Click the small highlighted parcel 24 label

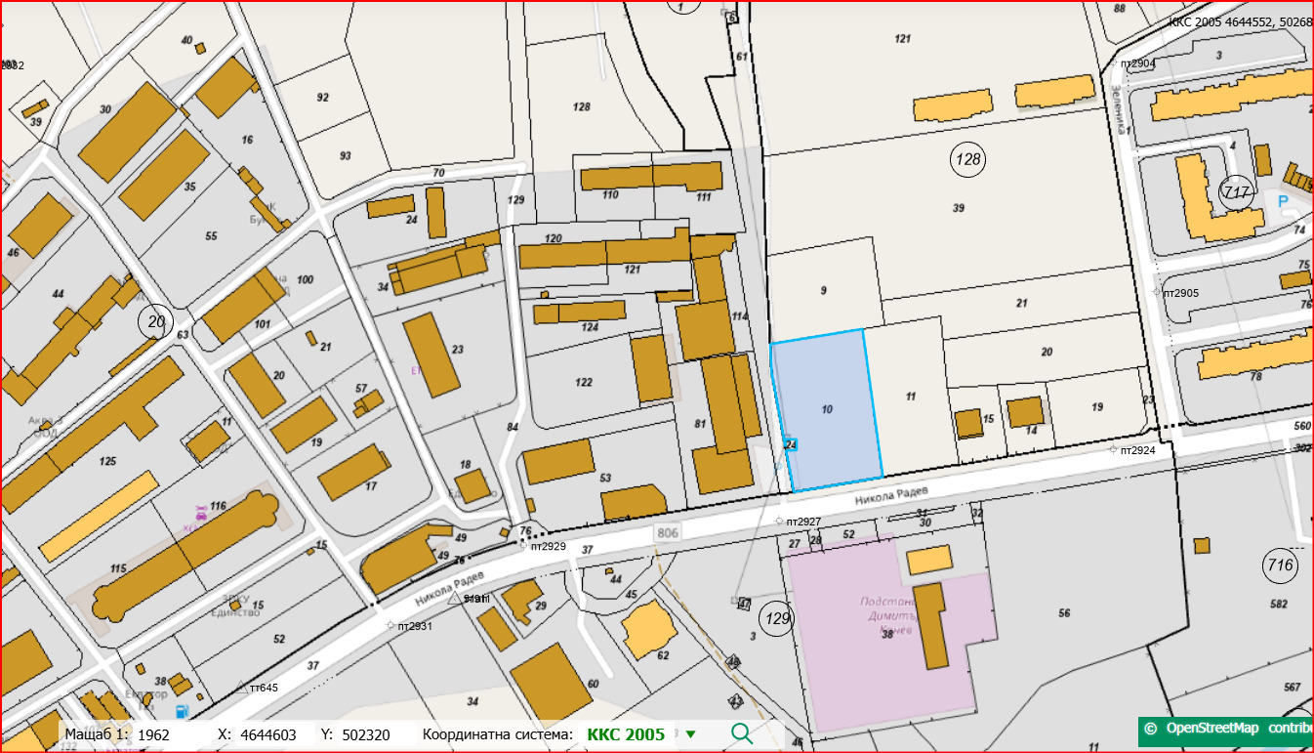(x=791, y=444)
